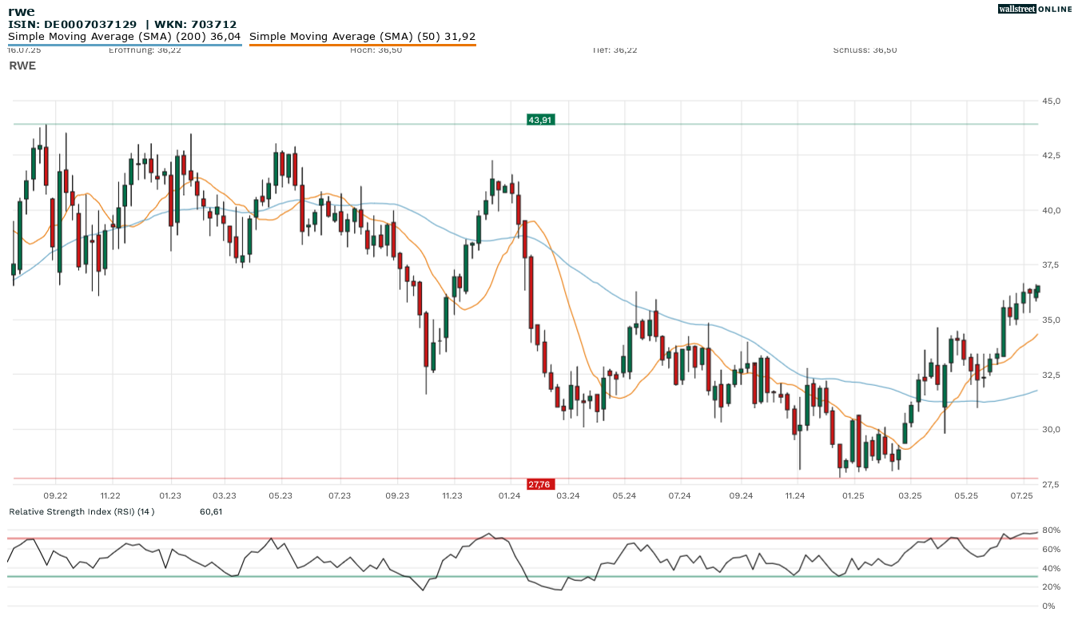Click the 11.22 date axis label
This screenshot has width=1078, height=628.
[109, 496]
